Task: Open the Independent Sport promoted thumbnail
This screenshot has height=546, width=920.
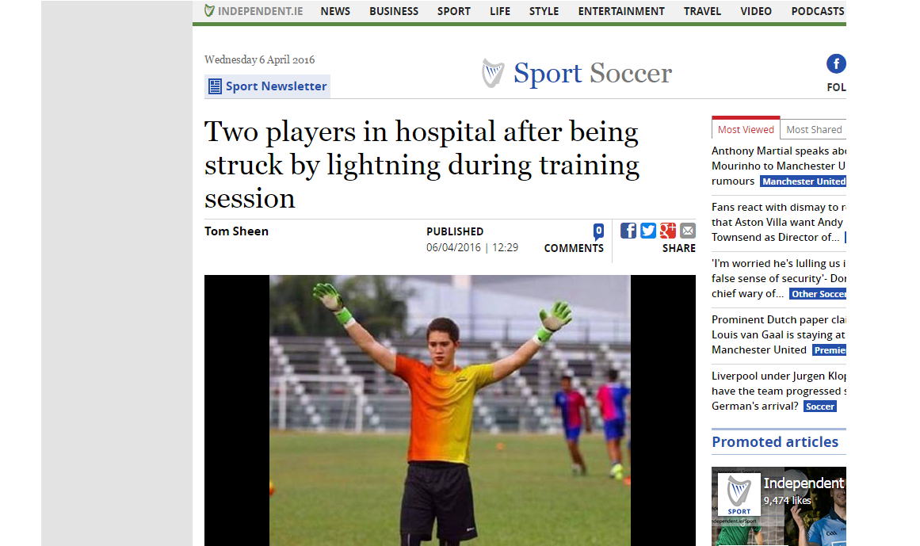Action: coord(779,506)
